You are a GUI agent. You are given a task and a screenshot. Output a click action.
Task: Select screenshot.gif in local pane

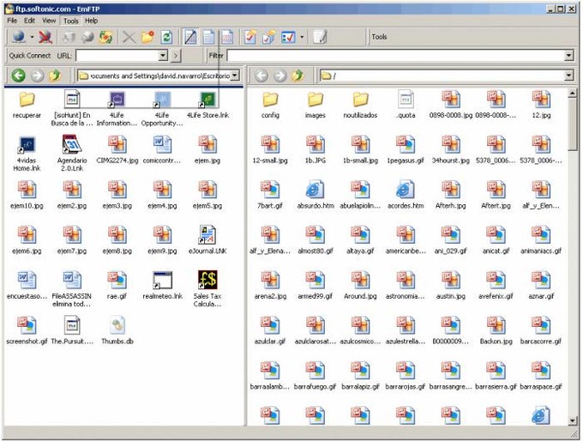tap(27, 330)
